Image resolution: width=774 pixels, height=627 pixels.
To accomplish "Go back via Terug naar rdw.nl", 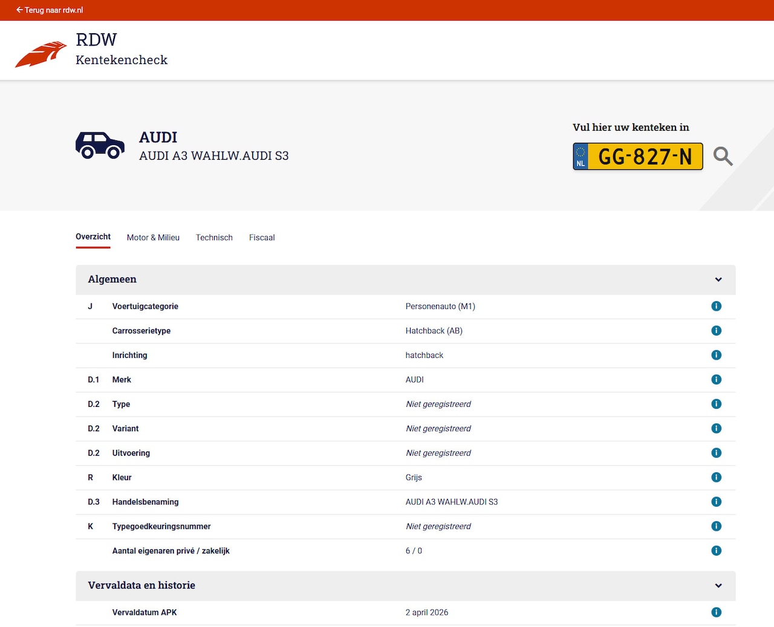I will pyautogui.click(x=50, y=10).
